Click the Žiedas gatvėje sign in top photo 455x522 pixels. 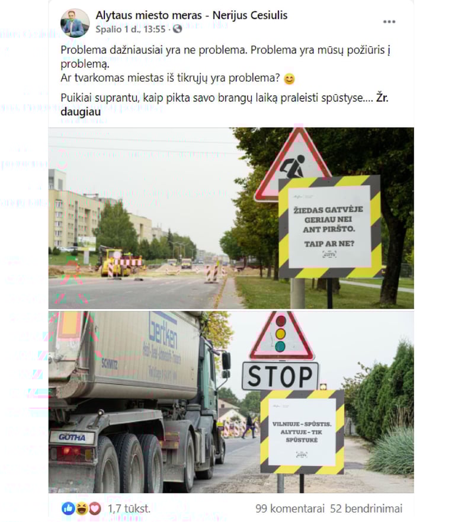(x=329, y=227)
